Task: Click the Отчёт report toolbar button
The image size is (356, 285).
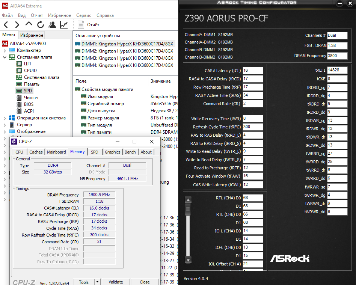Action: pyautogui.click(x=88, y=25)
